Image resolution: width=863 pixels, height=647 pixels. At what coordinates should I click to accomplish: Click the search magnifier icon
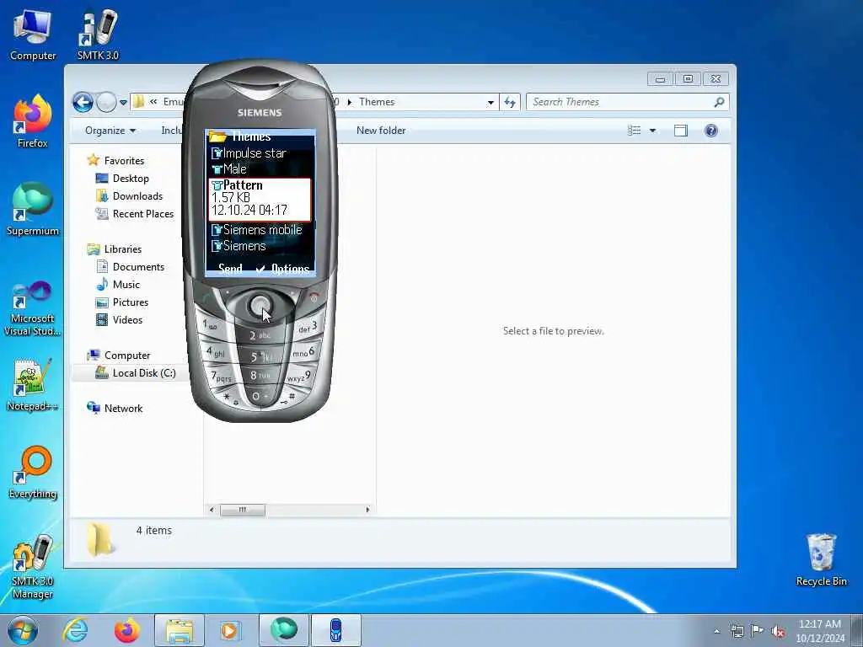[719, 102]
